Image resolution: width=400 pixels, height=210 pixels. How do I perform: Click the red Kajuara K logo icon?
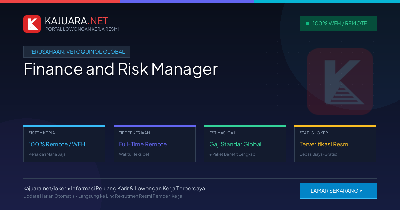[32, 24]
